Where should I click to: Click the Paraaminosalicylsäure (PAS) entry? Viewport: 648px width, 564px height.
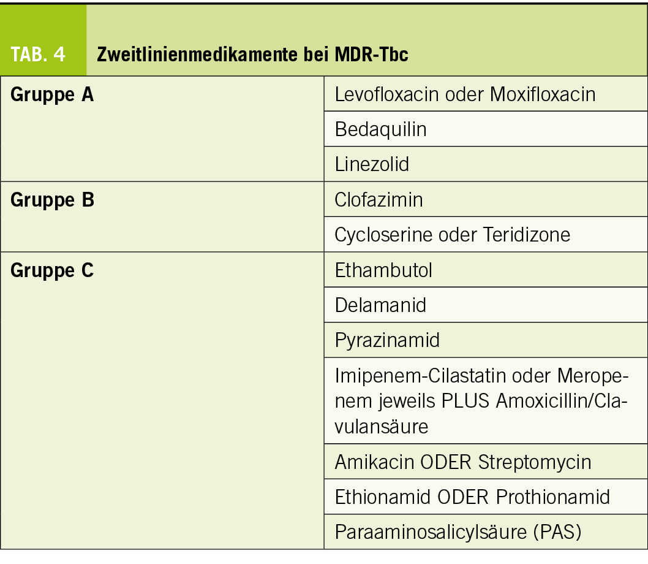[458, 532]
